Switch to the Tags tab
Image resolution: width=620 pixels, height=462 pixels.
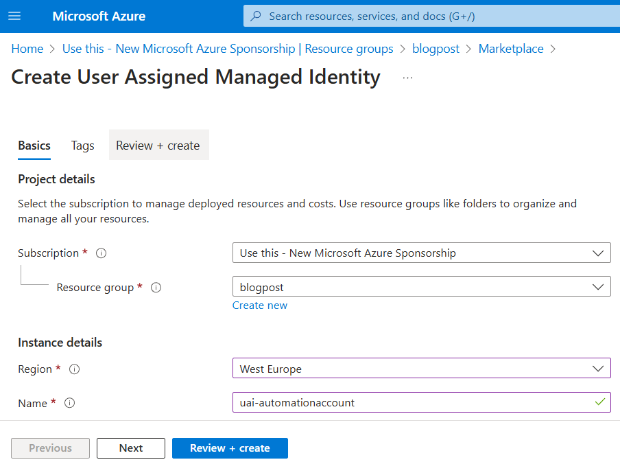82,146
